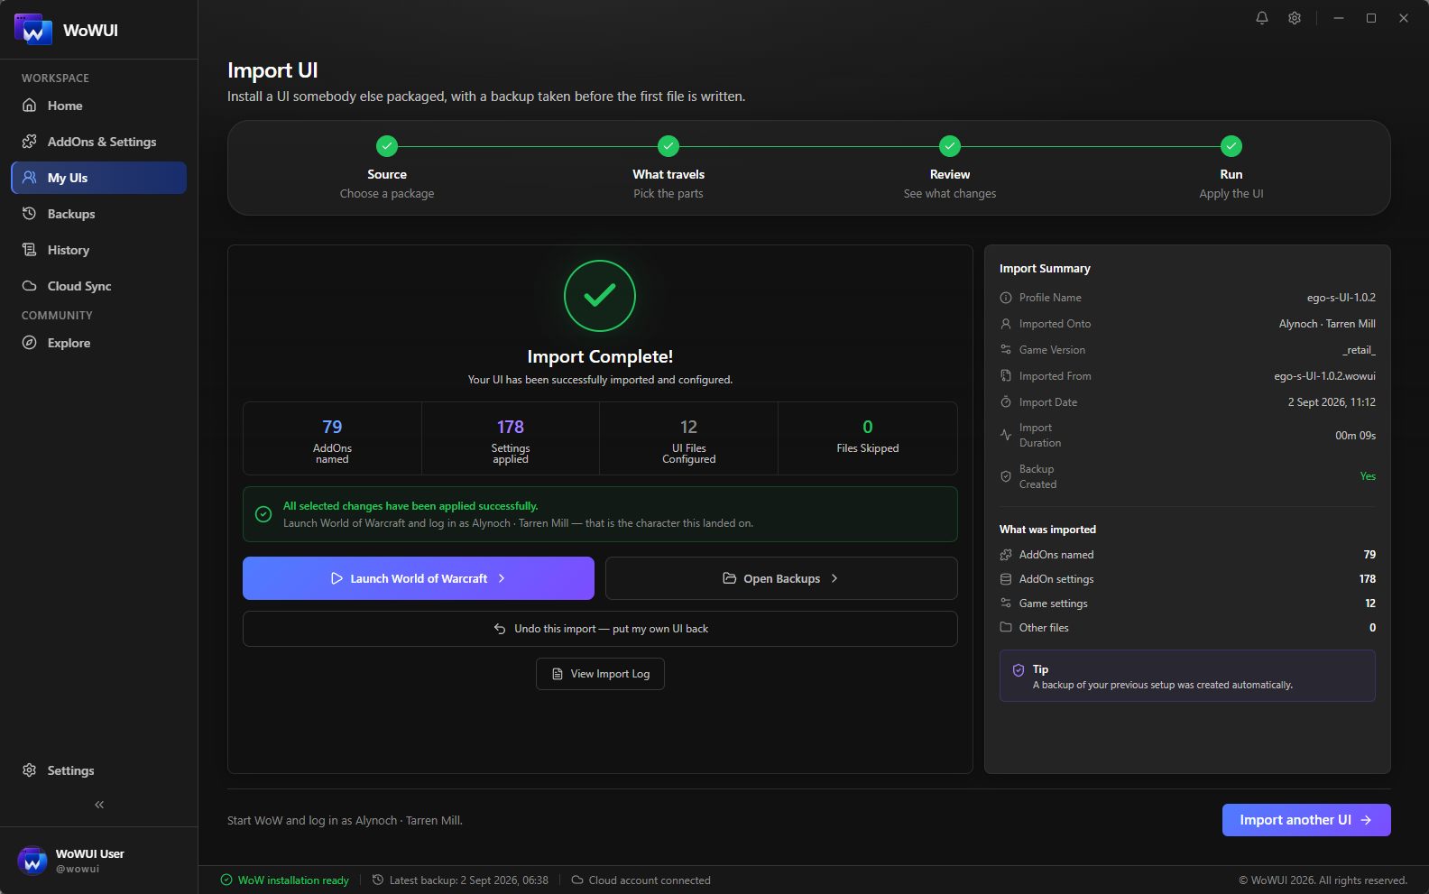
Task: Click the 79 AddOns named stat
Action: [x=332, y=438]
